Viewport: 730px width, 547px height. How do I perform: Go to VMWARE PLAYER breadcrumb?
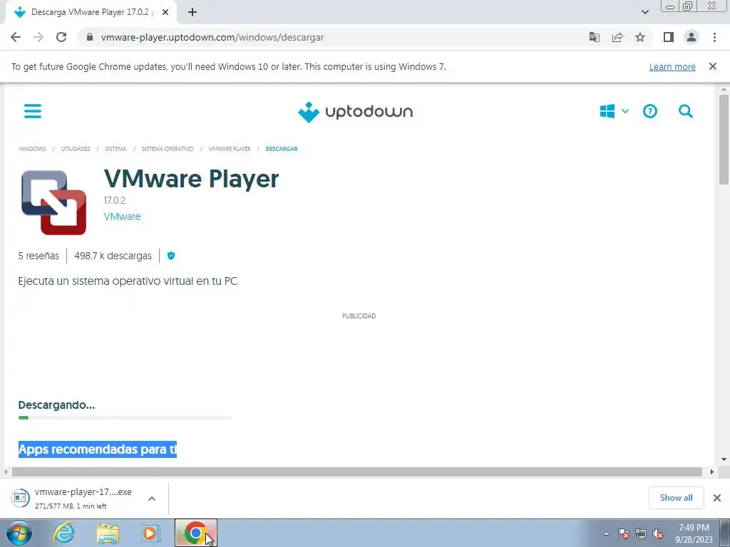pyautogui.click(x=230, y=149)
